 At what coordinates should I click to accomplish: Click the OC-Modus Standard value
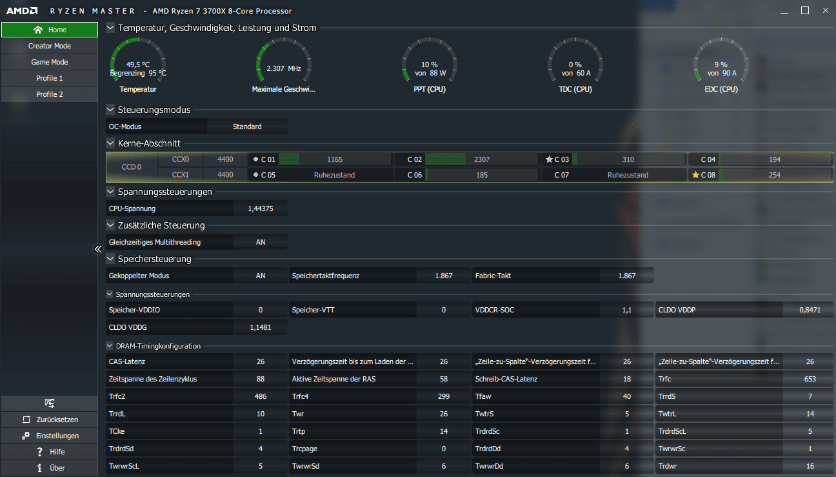click(247, 127)
